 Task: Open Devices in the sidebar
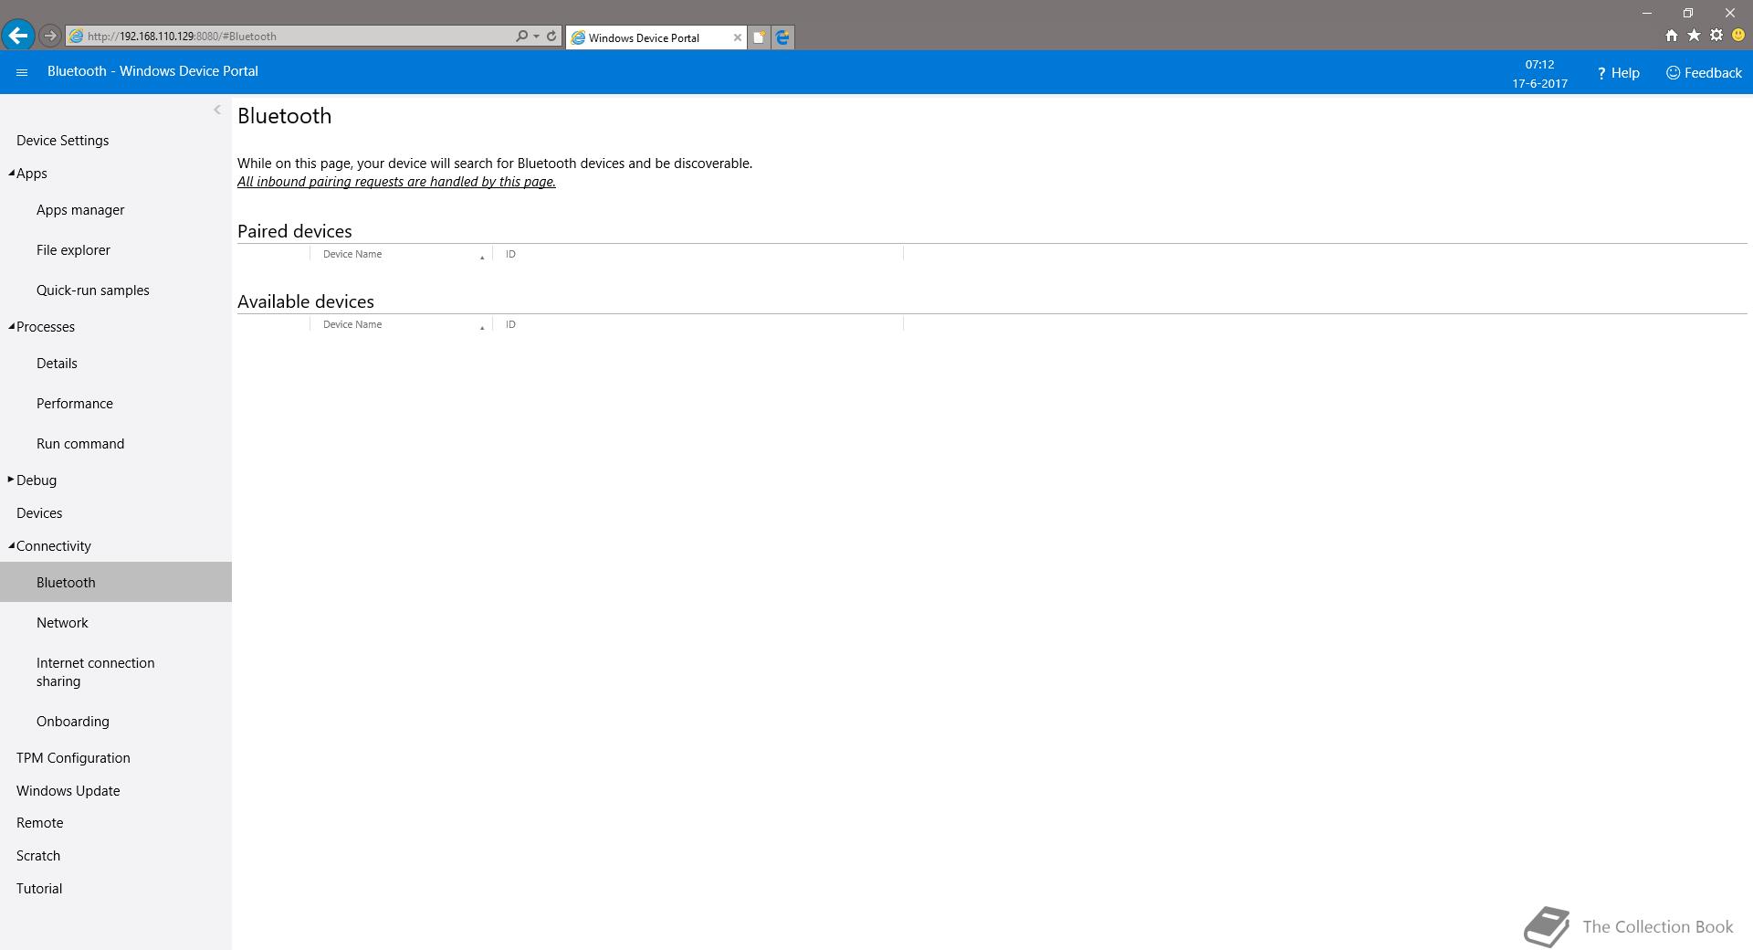click(x=39, y=513)
